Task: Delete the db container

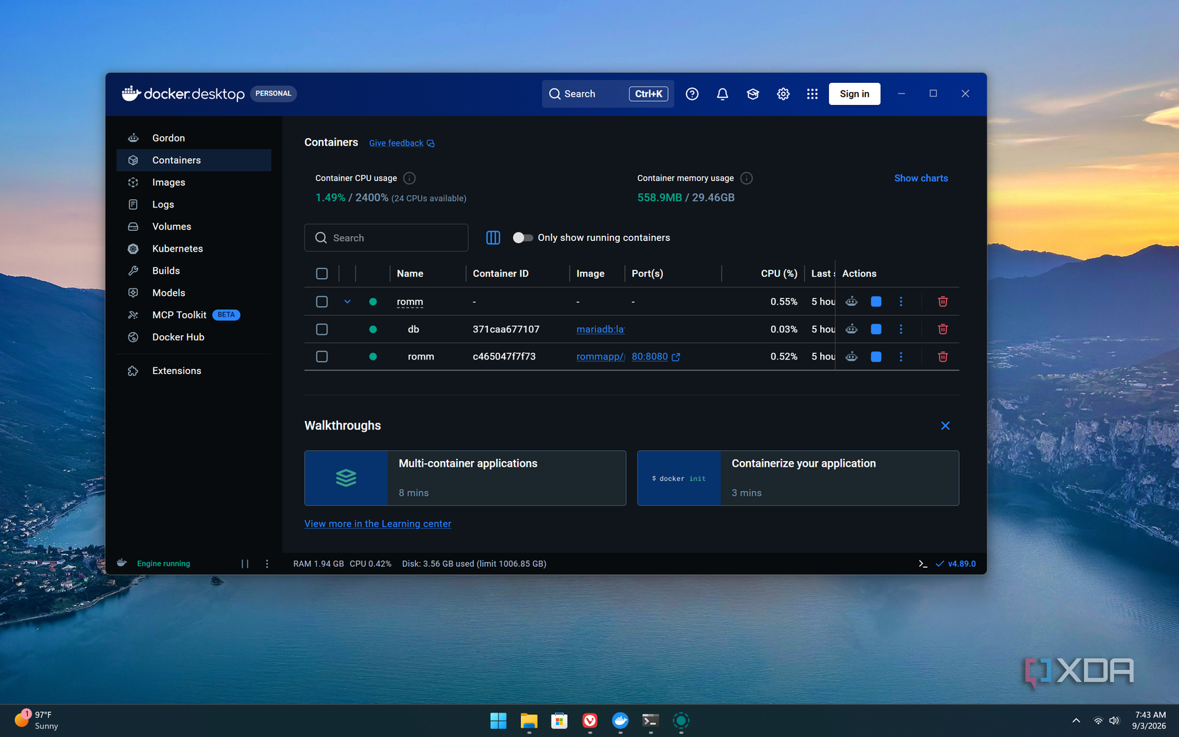Action: point(942,330)
